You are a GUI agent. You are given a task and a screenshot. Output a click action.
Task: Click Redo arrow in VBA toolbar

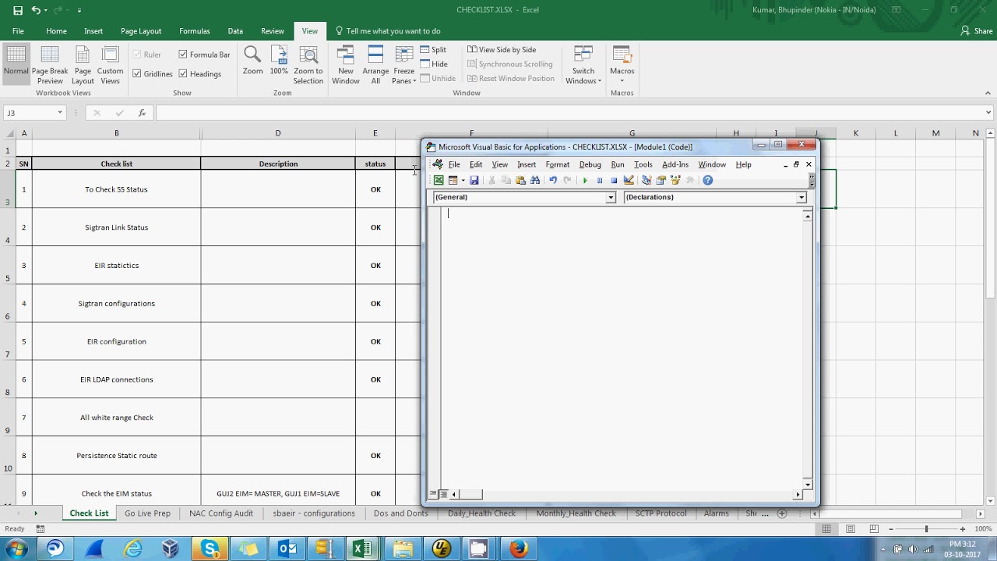point(567,180)
